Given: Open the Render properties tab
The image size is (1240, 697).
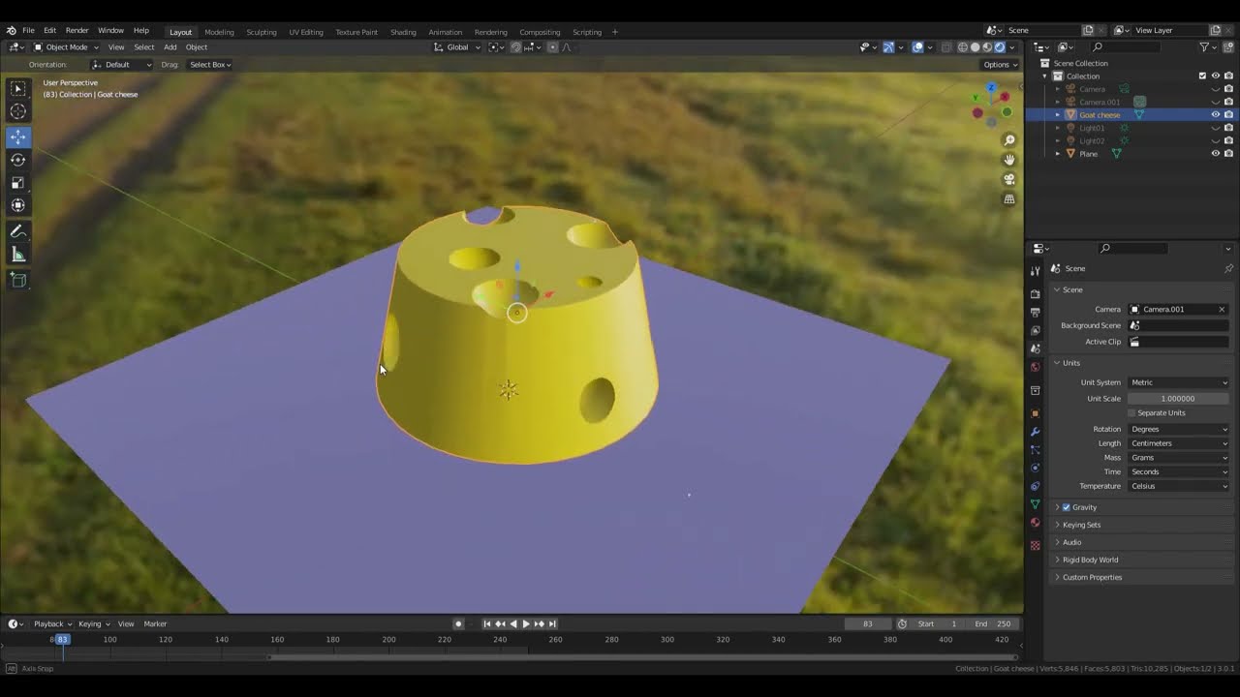Looking at the screenshot, I should pos(1036,293).
